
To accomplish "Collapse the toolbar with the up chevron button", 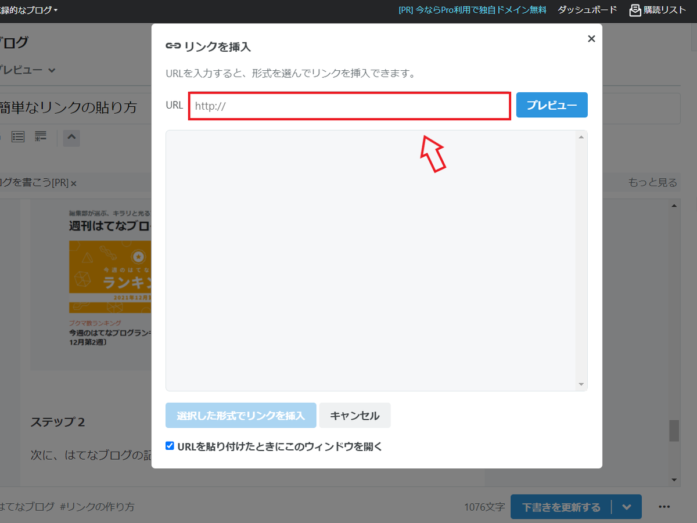I will 71,138.
